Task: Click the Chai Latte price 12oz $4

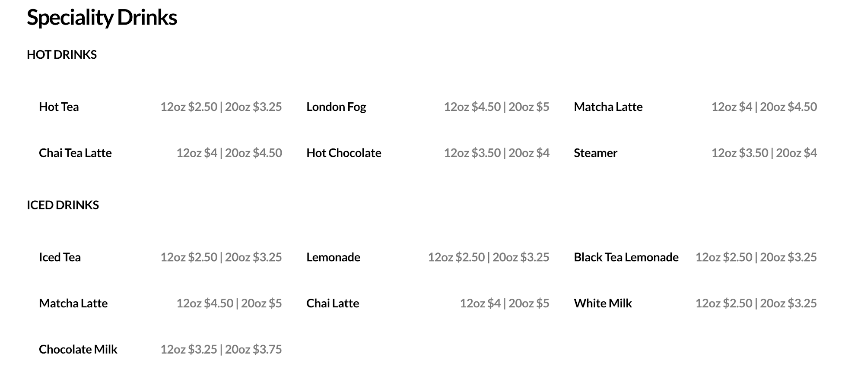Action: pyautogui.click(x=480, y=303)
